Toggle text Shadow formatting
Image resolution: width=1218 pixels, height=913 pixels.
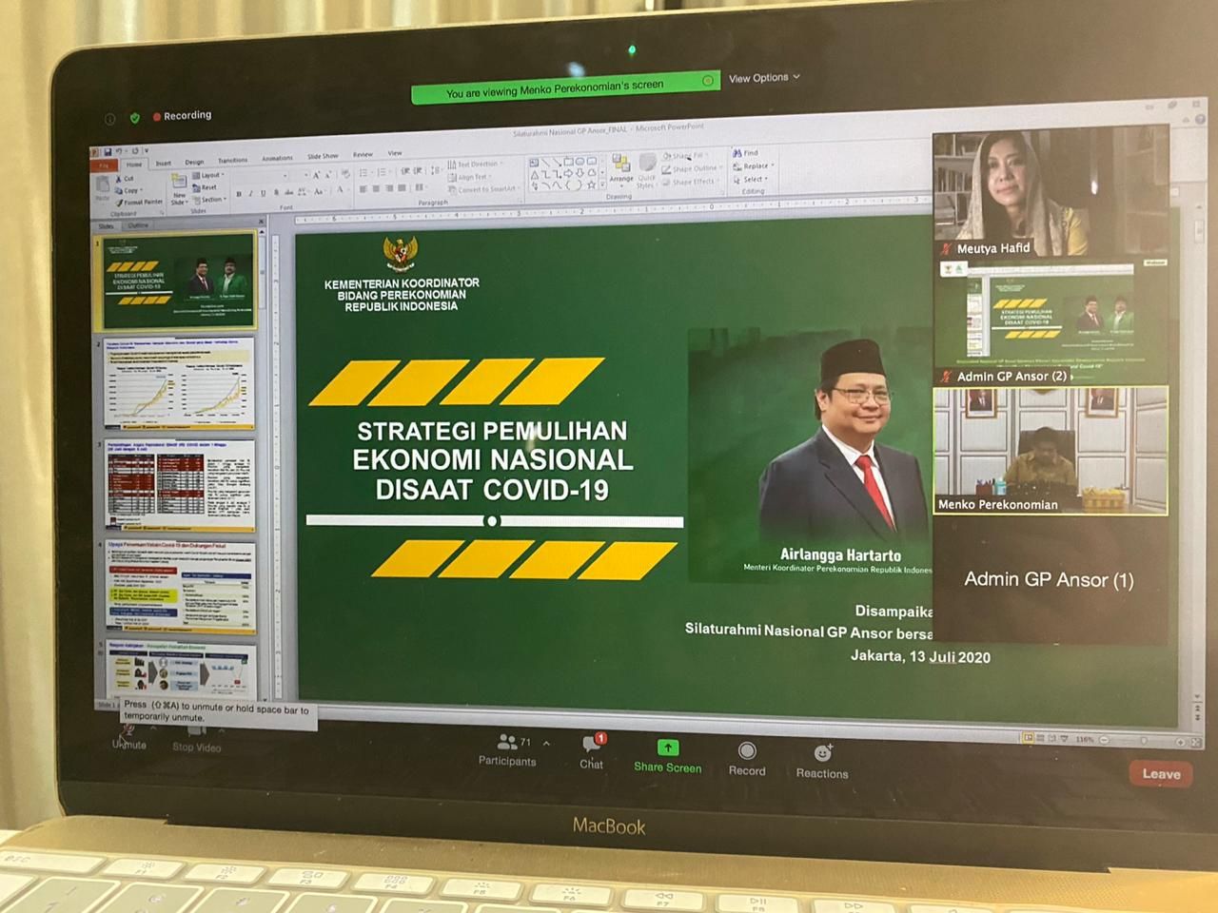[x=276, y=192]
